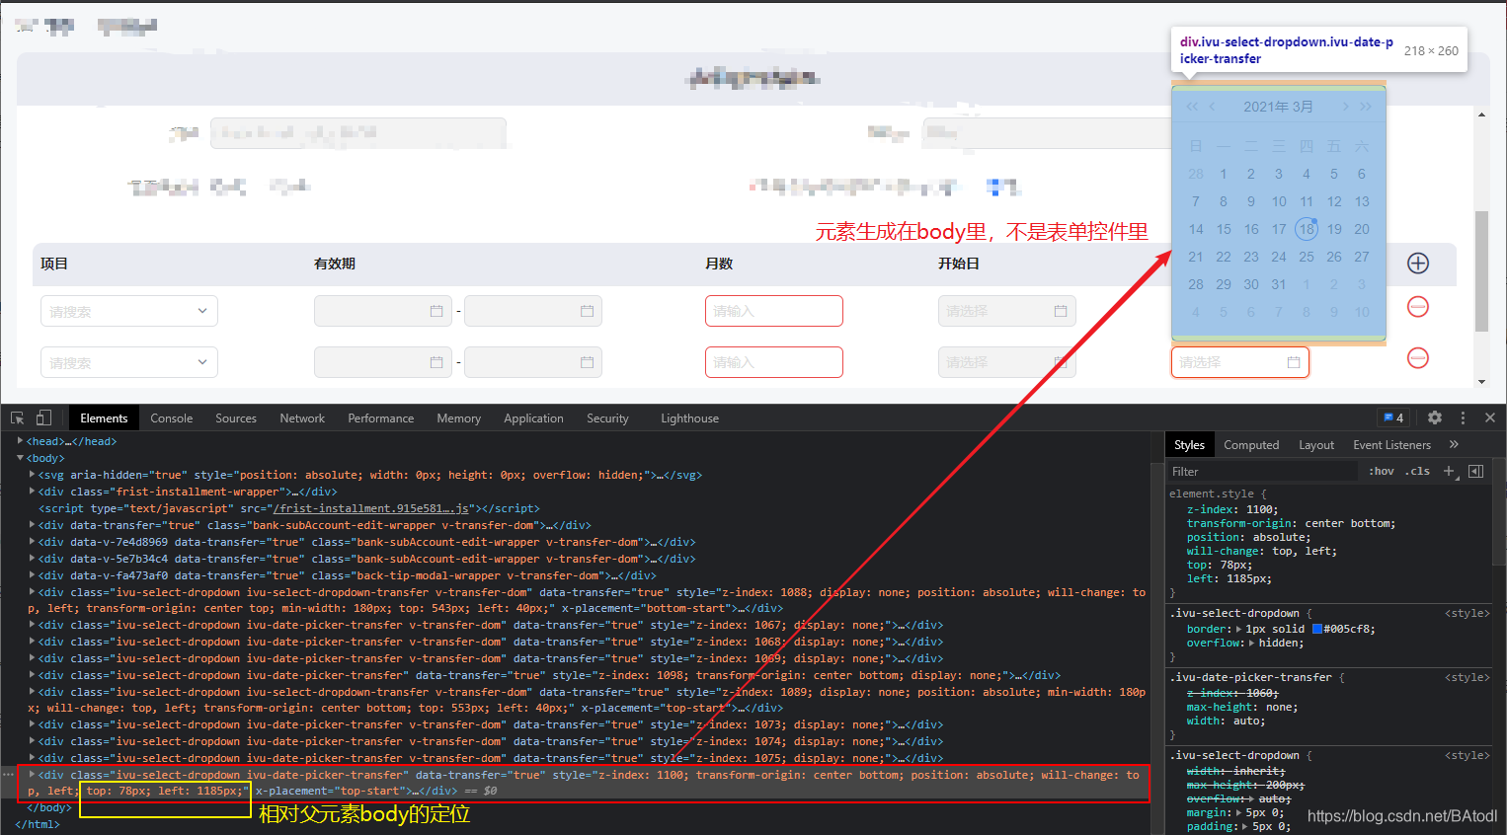Close the DevTools panel

1490,417
